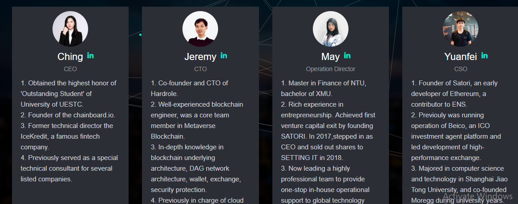Open Ching's LinkedIn profile icon
The height and width of the screenshot is (204, 518).
[90, 56]
